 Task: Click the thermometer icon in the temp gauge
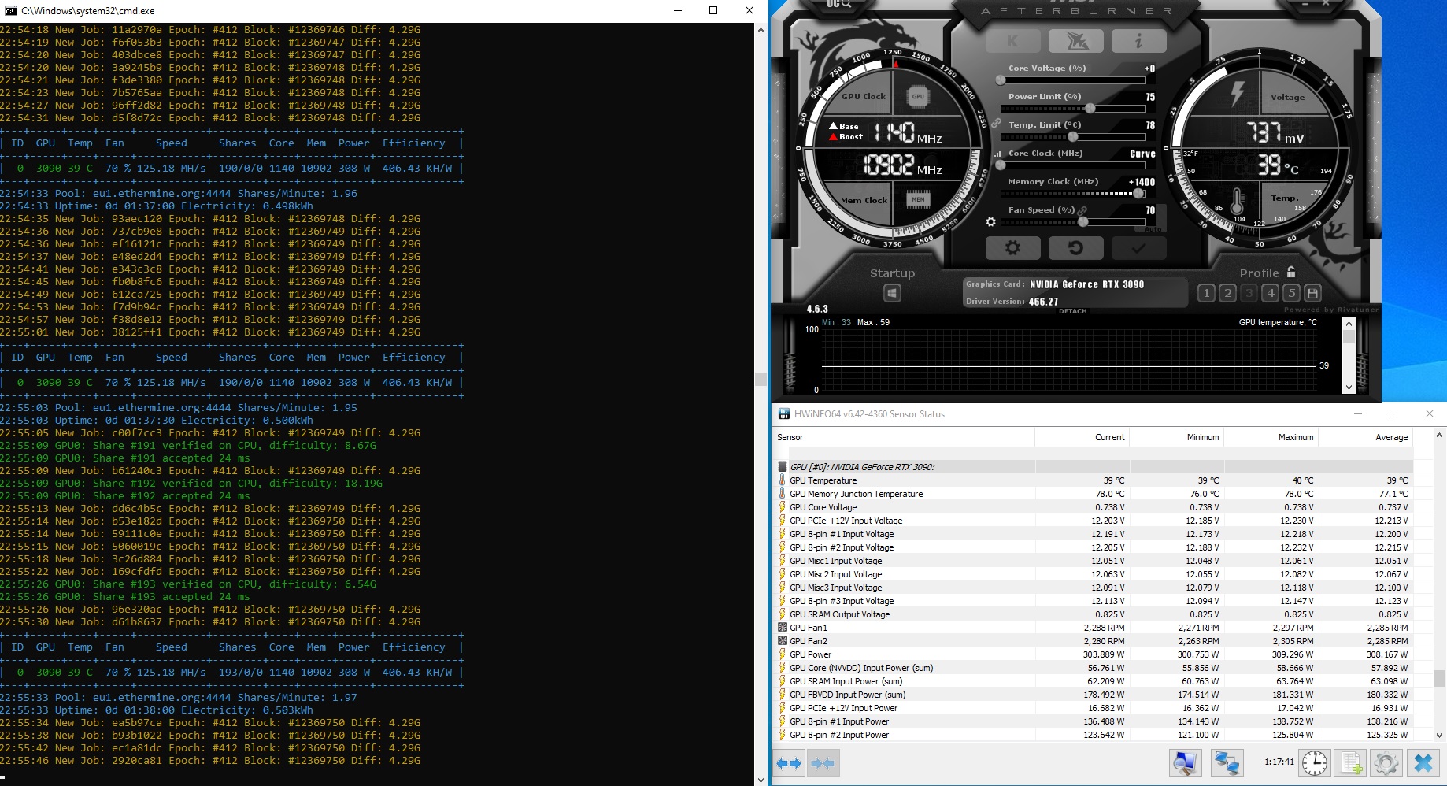coord(1237,202)
